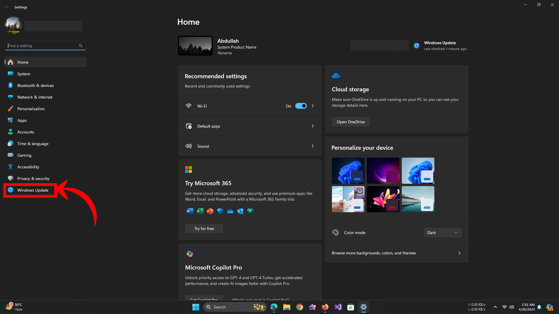Click the search magnifier in Find a setting
Screen dimensions: 559x314
(x=81, y=46)
